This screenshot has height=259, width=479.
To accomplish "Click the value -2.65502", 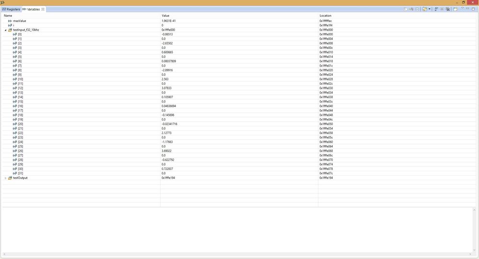I will [x=167, y=43].
